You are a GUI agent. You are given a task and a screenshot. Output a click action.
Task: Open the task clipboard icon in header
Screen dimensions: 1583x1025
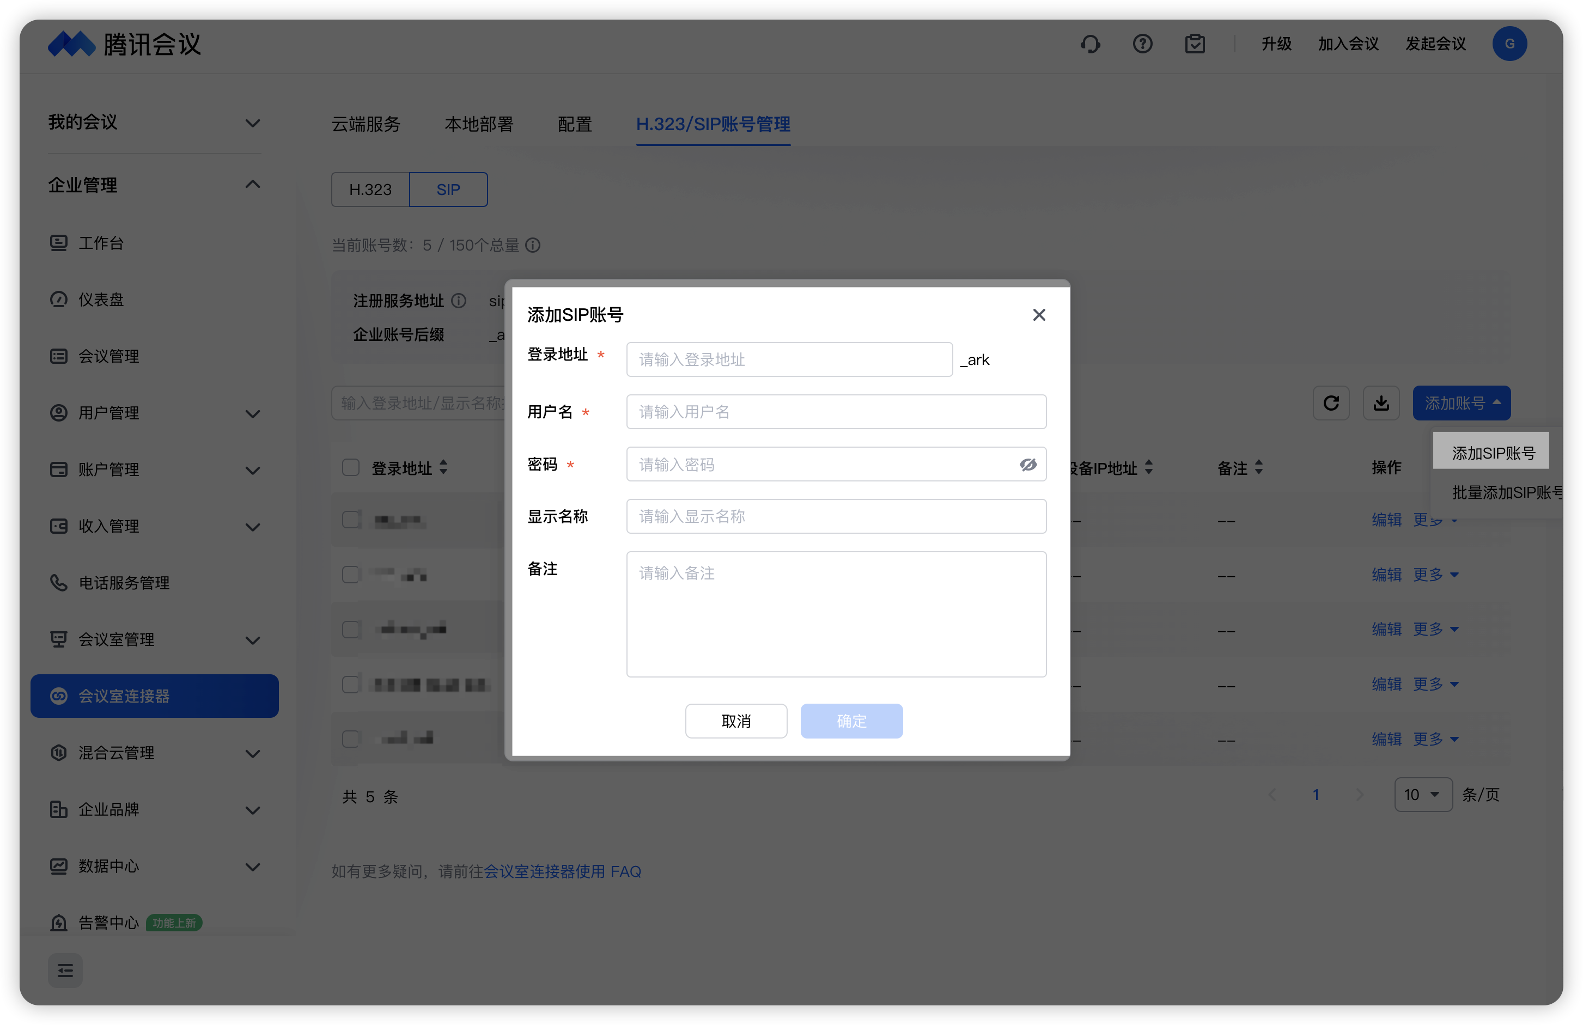tap(1195, 44)
